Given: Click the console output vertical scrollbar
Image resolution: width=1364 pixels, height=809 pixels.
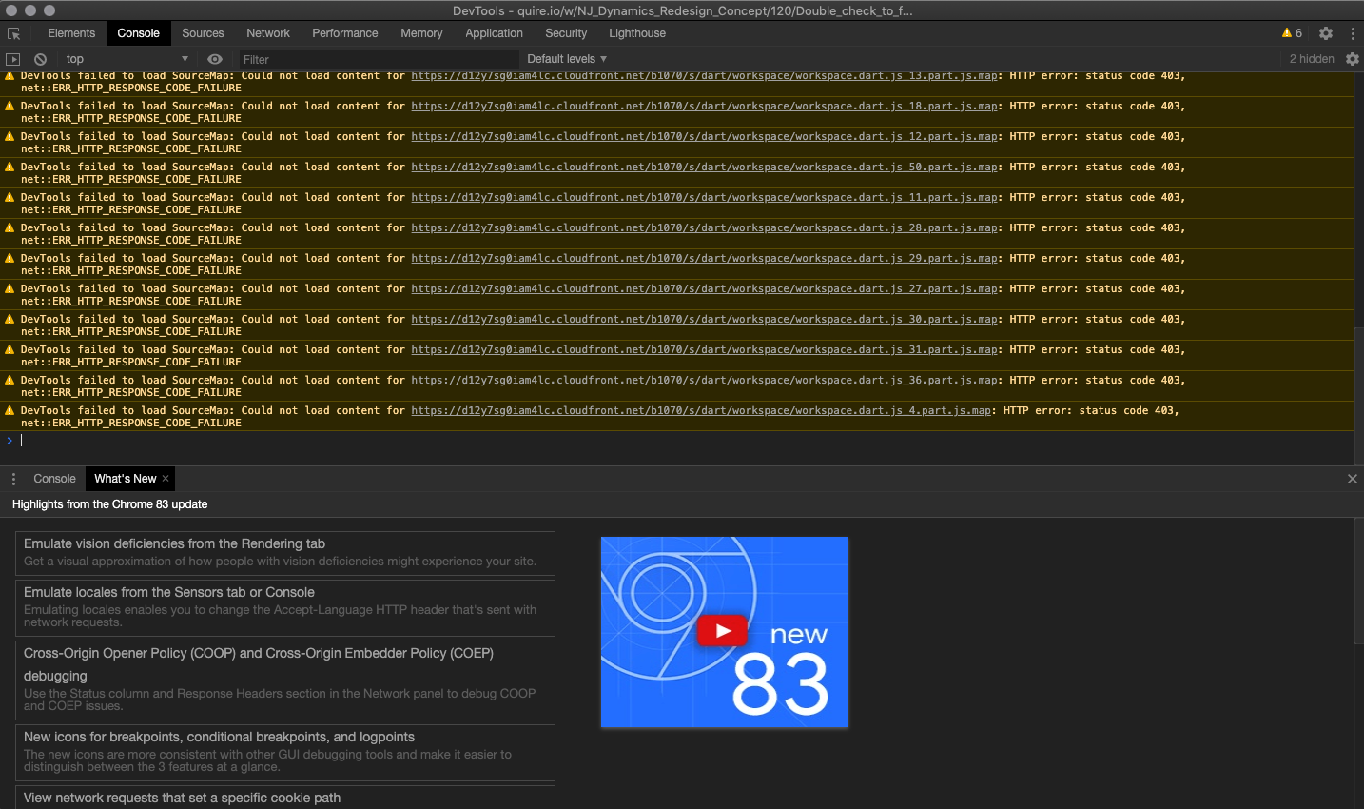Looking at the screenshot, I should (x=1359, y=395).
